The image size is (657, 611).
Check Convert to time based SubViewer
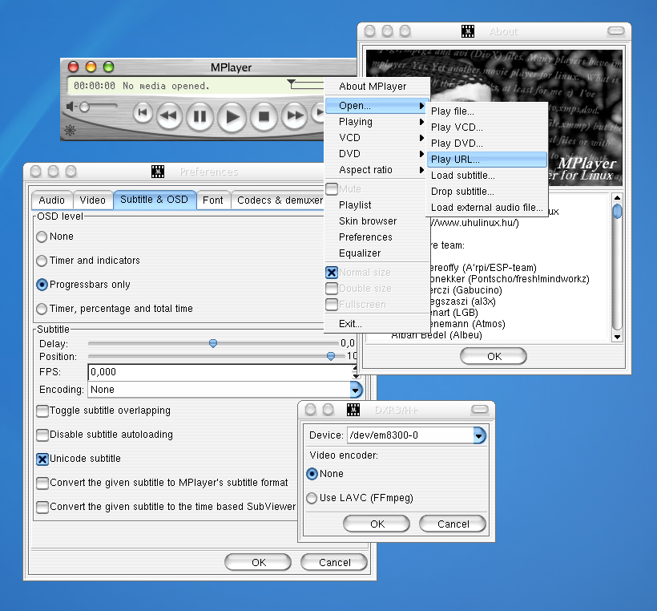[x=42, y=507]
